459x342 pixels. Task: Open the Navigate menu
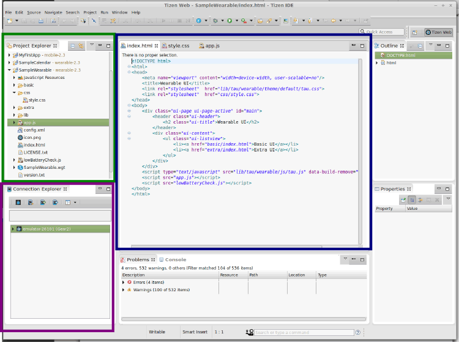53,12
